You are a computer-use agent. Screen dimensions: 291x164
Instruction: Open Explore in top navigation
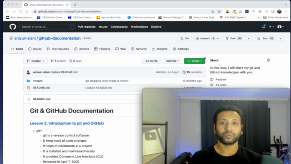pos(156,27)
